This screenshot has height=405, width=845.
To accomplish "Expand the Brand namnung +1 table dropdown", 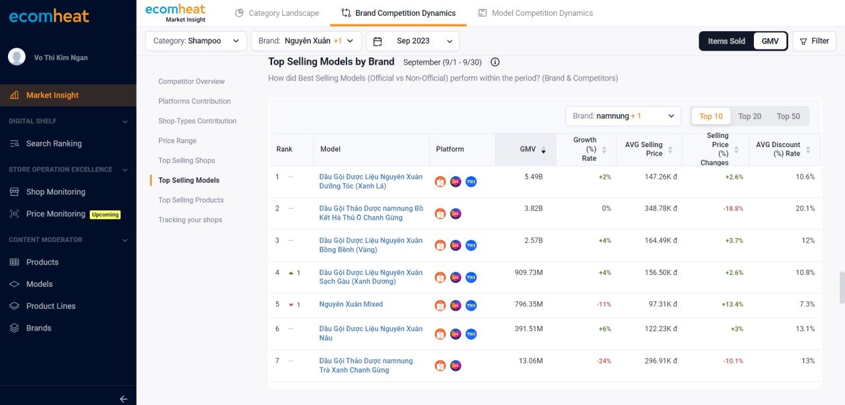I will [x=623, y=116].
